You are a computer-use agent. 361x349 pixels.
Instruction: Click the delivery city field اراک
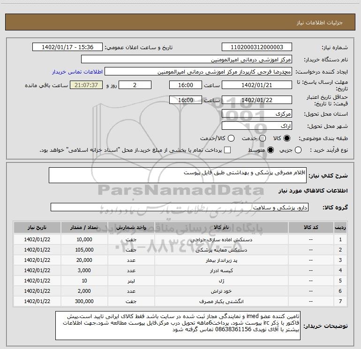(257, 126)
